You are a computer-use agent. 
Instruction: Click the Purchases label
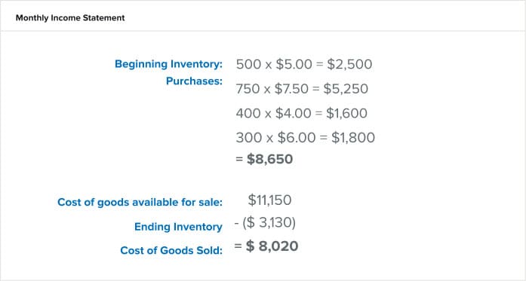(194, 81)
